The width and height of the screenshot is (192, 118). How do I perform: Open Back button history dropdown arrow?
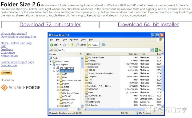point(60,45)
